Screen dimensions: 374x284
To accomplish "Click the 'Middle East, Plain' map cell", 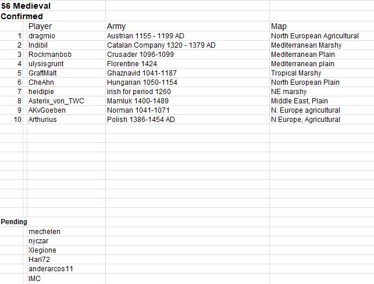I will tap(300, 101).
